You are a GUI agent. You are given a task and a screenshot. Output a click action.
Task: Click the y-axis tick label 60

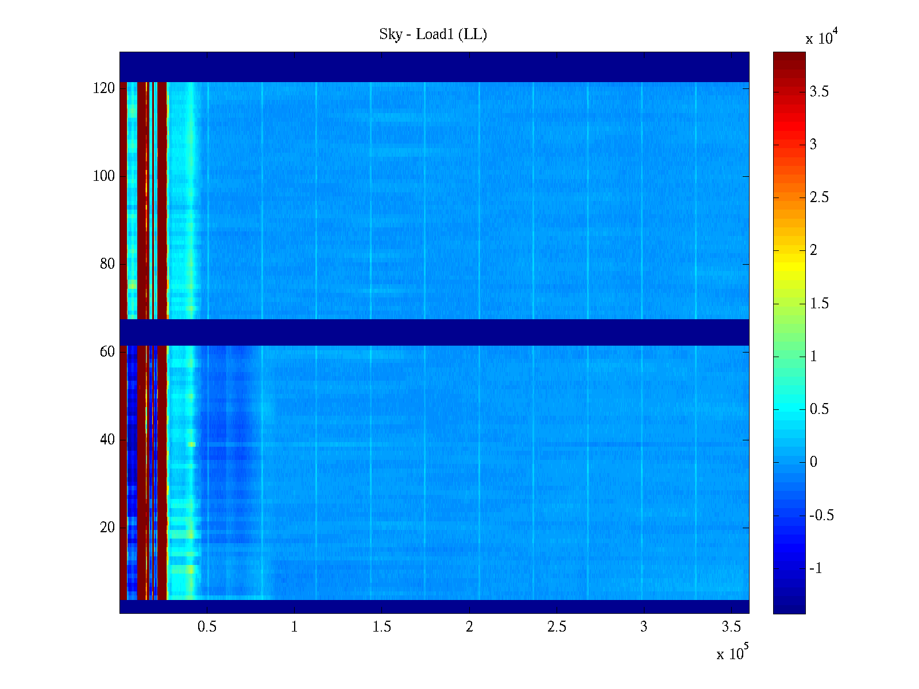pyautogui.click(x=107, y=352)
